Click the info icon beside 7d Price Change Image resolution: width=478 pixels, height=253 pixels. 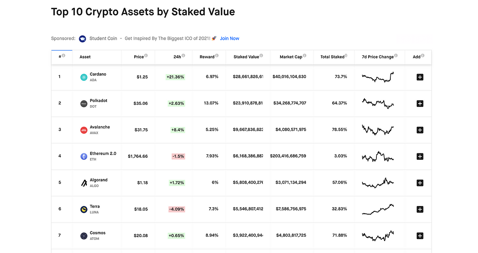[x=396, y=56]
